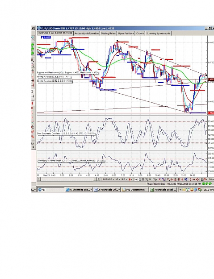214x279 pixels.
Task: Click the middle green round icon on left toolbar
Action: [33, 49]
